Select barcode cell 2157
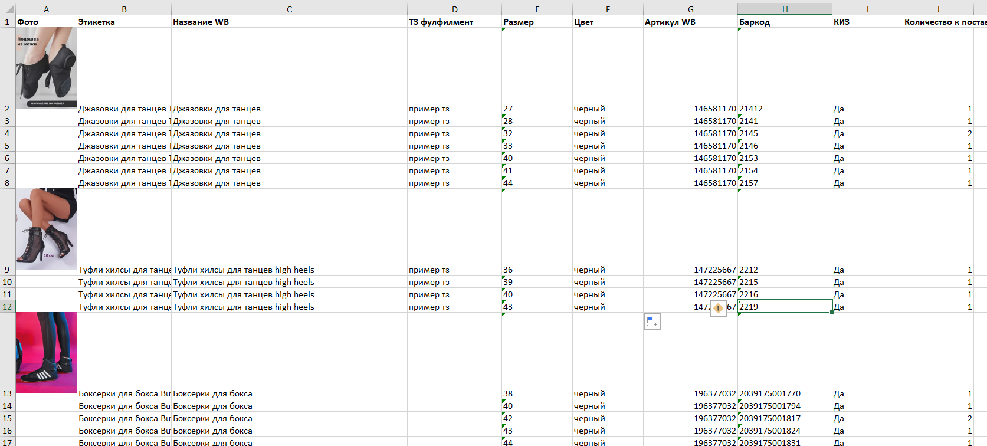The image size is (987, 446). point(785,183)
